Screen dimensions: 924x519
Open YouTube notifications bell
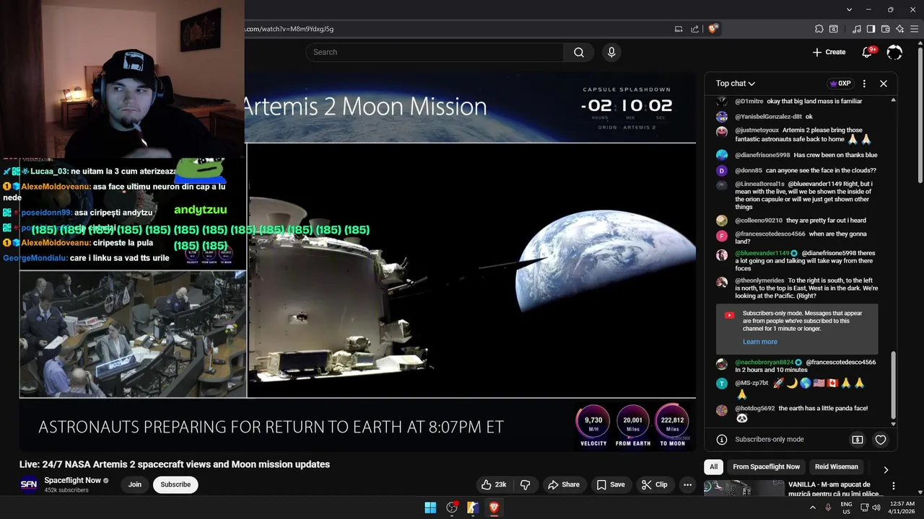(868, 52)
